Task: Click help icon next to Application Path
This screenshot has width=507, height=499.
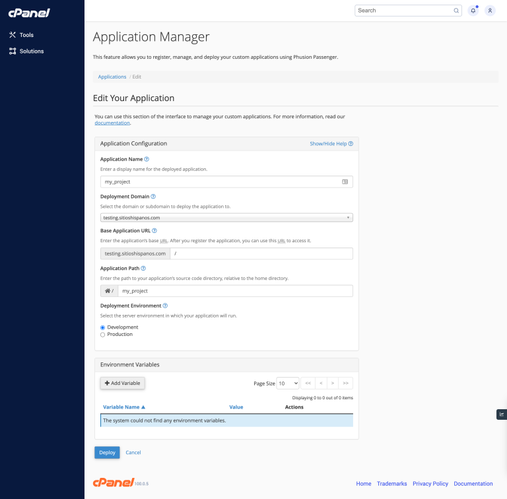Action: 143,268
